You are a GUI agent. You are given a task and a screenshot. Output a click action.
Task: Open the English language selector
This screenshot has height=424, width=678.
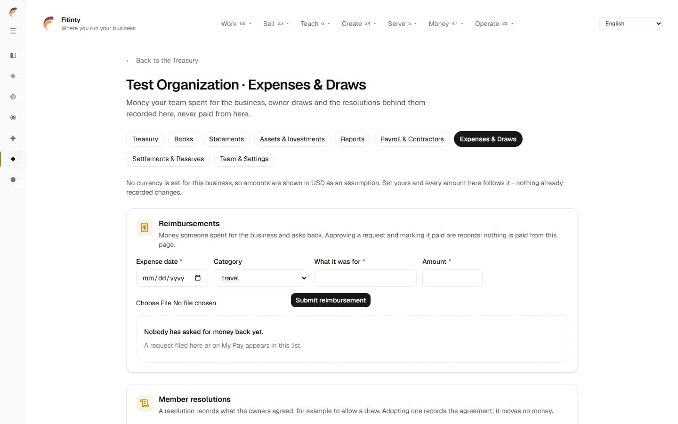[x=631, y=24]
